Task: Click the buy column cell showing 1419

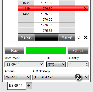Action: point(26,9)
